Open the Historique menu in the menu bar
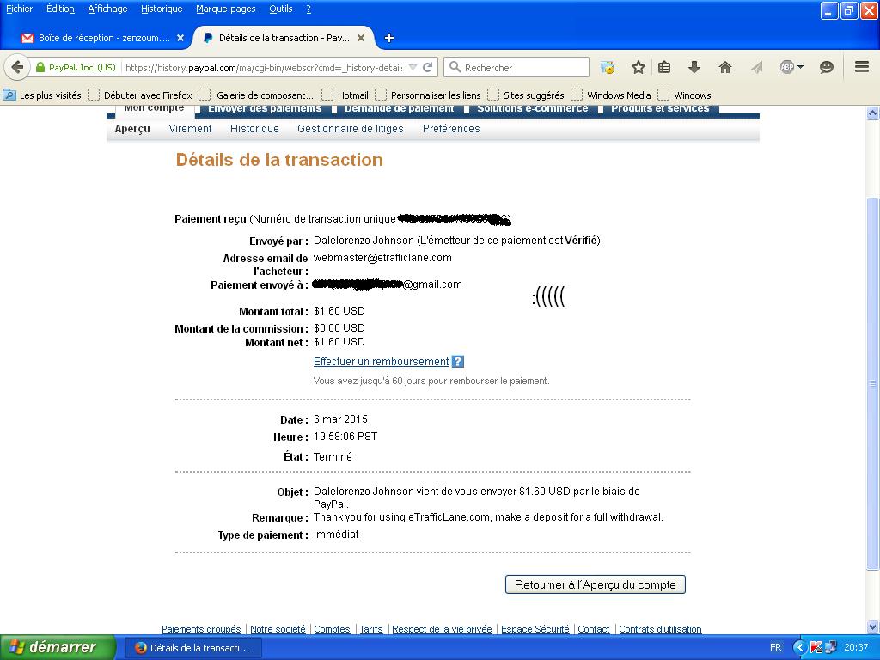Image resolution: width=880 pixels, height=660 pixels. point(162,9)
